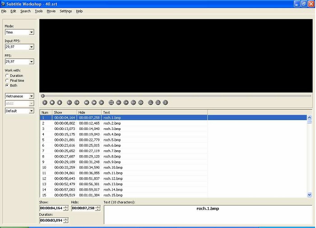Jump to next subtitle with right arrow icon
This screenshot has height=228, width=316.
click(77, 103)
